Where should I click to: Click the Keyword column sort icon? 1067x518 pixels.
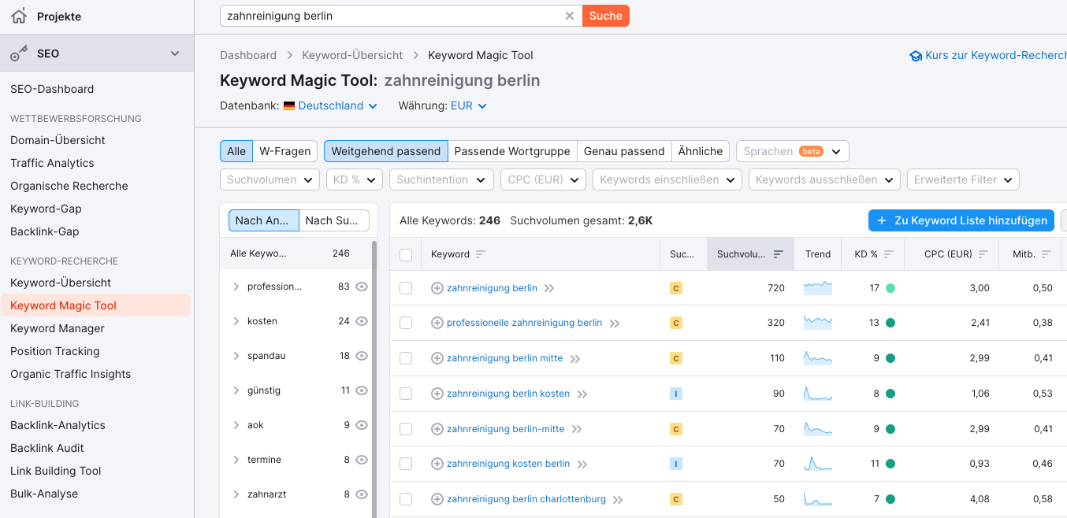pyautogui.click(x=481, y=254)
